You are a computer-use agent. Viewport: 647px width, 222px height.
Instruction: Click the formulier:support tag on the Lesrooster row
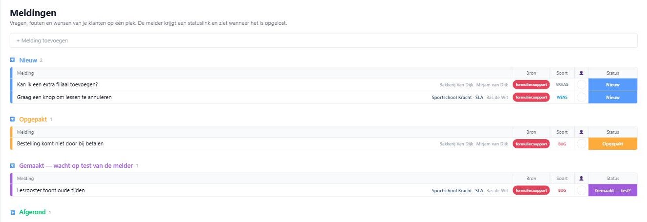[531, 190]
